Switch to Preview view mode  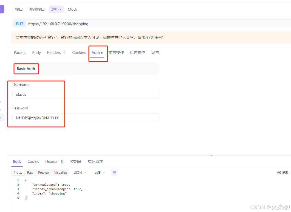click(44, 173)
